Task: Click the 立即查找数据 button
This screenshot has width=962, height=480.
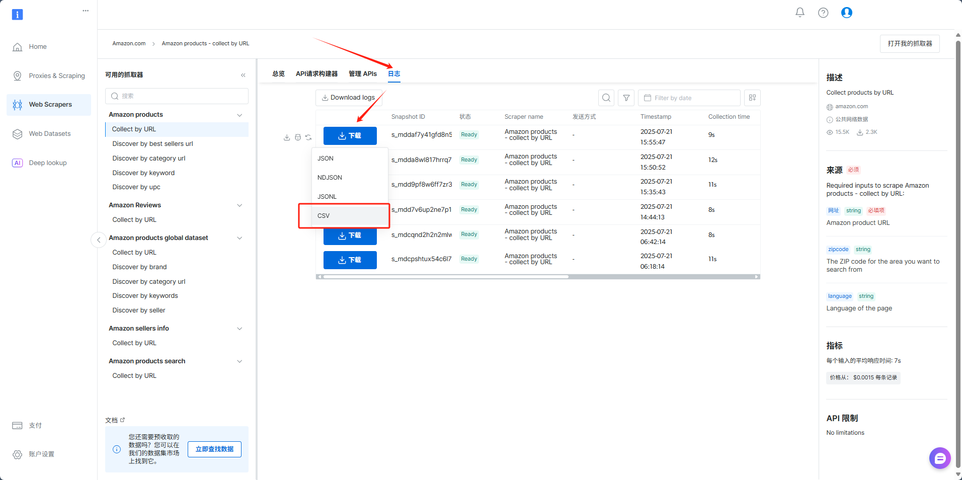Action: click(x=214, y=449)
